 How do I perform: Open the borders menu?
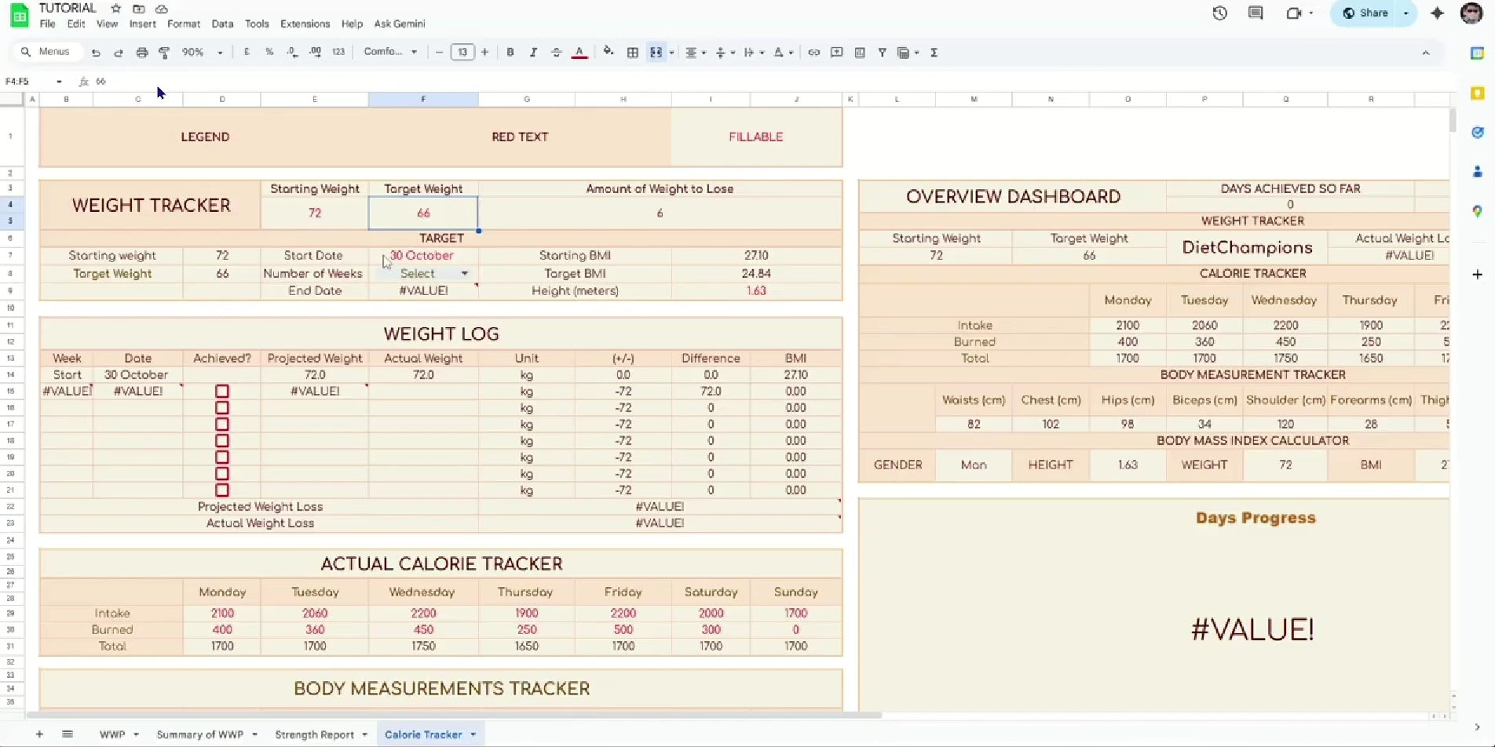(x=633, y=52)
